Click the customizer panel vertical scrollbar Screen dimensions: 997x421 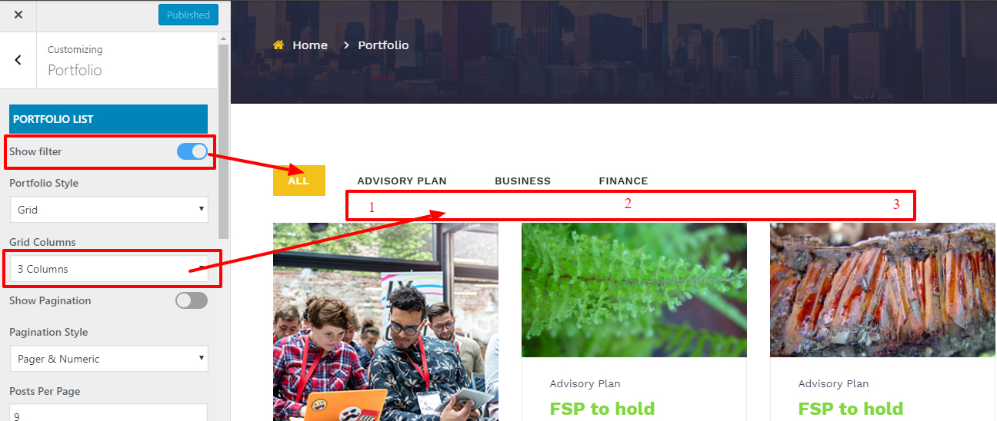[223, 141]
